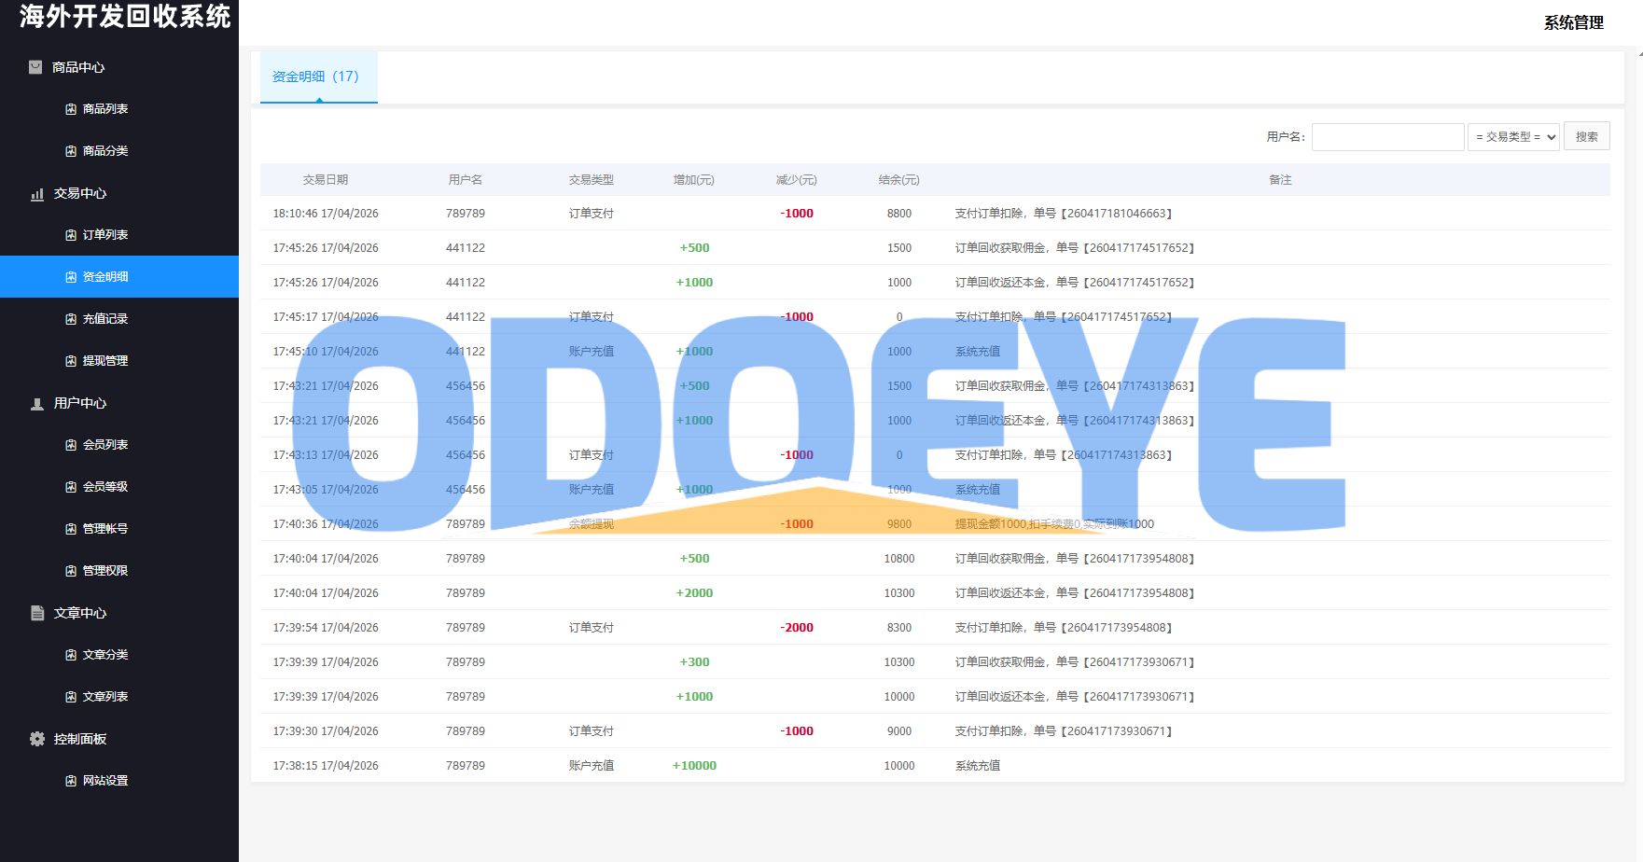Screen dimensions: 1643x862
Task: Open 会员列表 in the sidebar
Action: (x=105, y=445)
